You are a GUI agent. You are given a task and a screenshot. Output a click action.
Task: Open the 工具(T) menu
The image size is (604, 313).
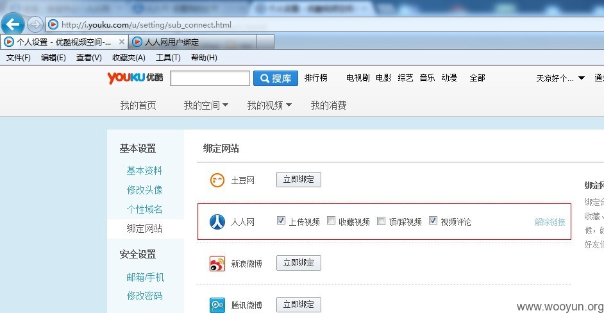pyautogui.click(x=168, y=58)
